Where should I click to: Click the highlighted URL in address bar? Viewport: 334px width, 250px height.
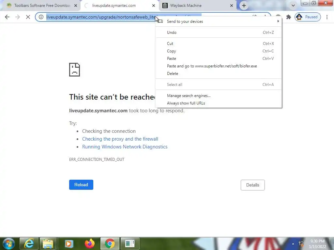click(100, 17)
